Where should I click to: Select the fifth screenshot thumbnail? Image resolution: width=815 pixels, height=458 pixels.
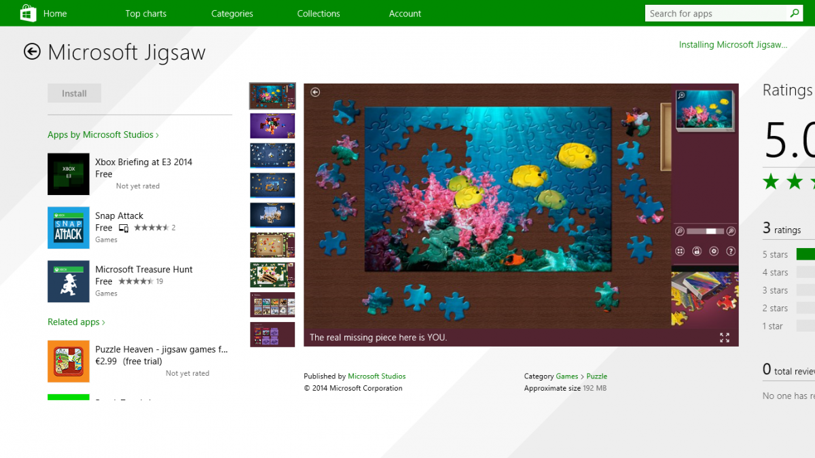(x=272, y=215)
